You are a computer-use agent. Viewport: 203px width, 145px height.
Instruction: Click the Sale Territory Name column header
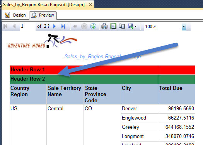pos(65,94)
